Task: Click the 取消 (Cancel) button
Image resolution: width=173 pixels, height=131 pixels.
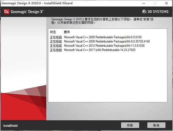Action: [x=156, y=125]
